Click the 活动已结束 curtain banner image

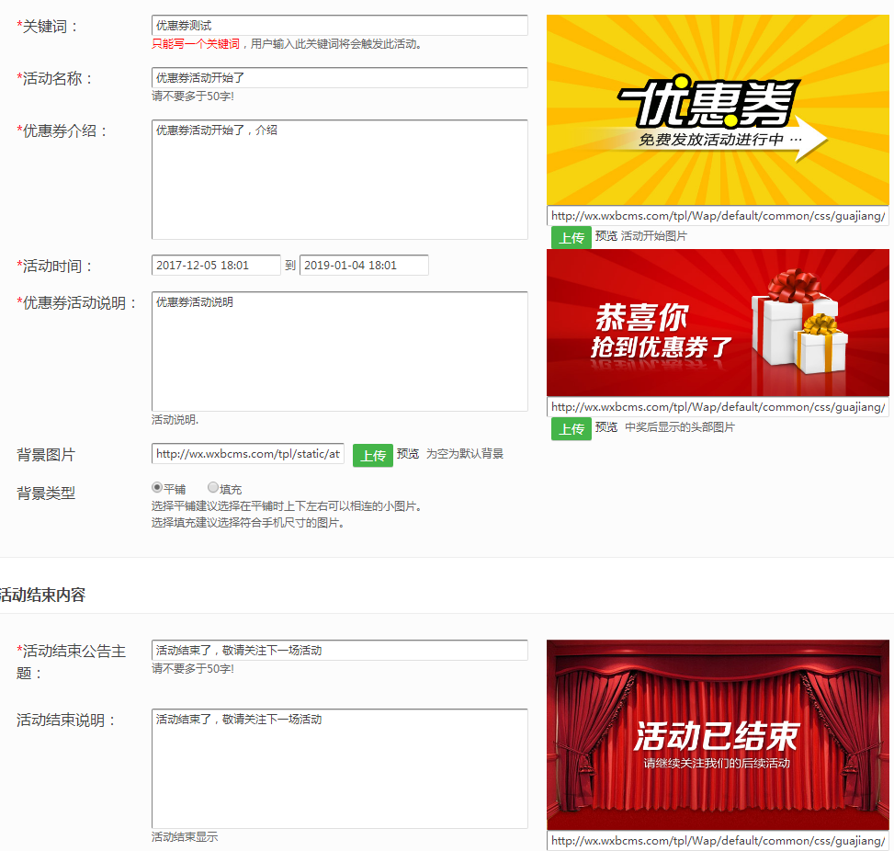pyautogui.click(x=718, y=735)
